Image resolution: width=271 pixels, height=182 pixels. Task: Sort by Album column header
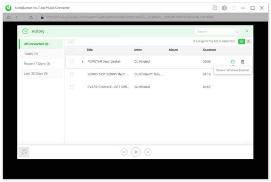(x=173, y=50)
